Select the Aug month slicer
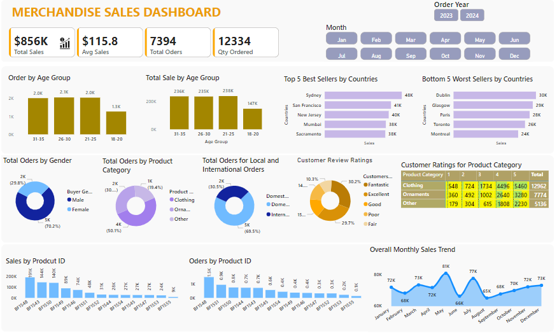Viewport: 557px width, 334px height. tap(376, 54)
